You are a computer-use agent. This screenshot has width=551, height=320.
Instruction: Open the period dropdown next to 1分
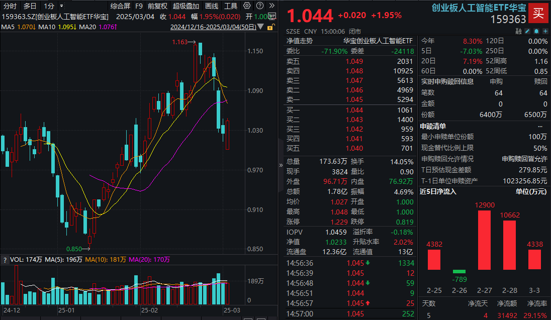(x=61, y=6)
